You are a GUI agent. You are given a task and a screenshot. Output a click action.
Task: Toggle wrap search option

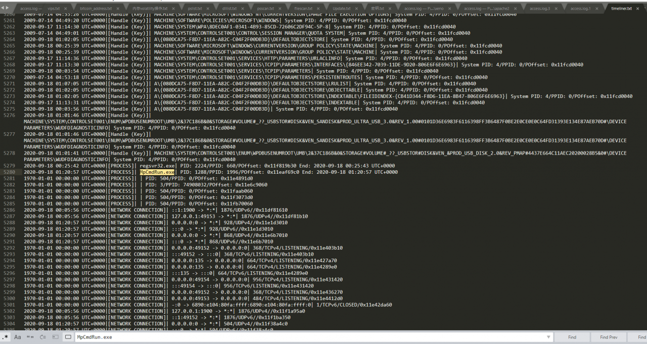click(42, 337)
